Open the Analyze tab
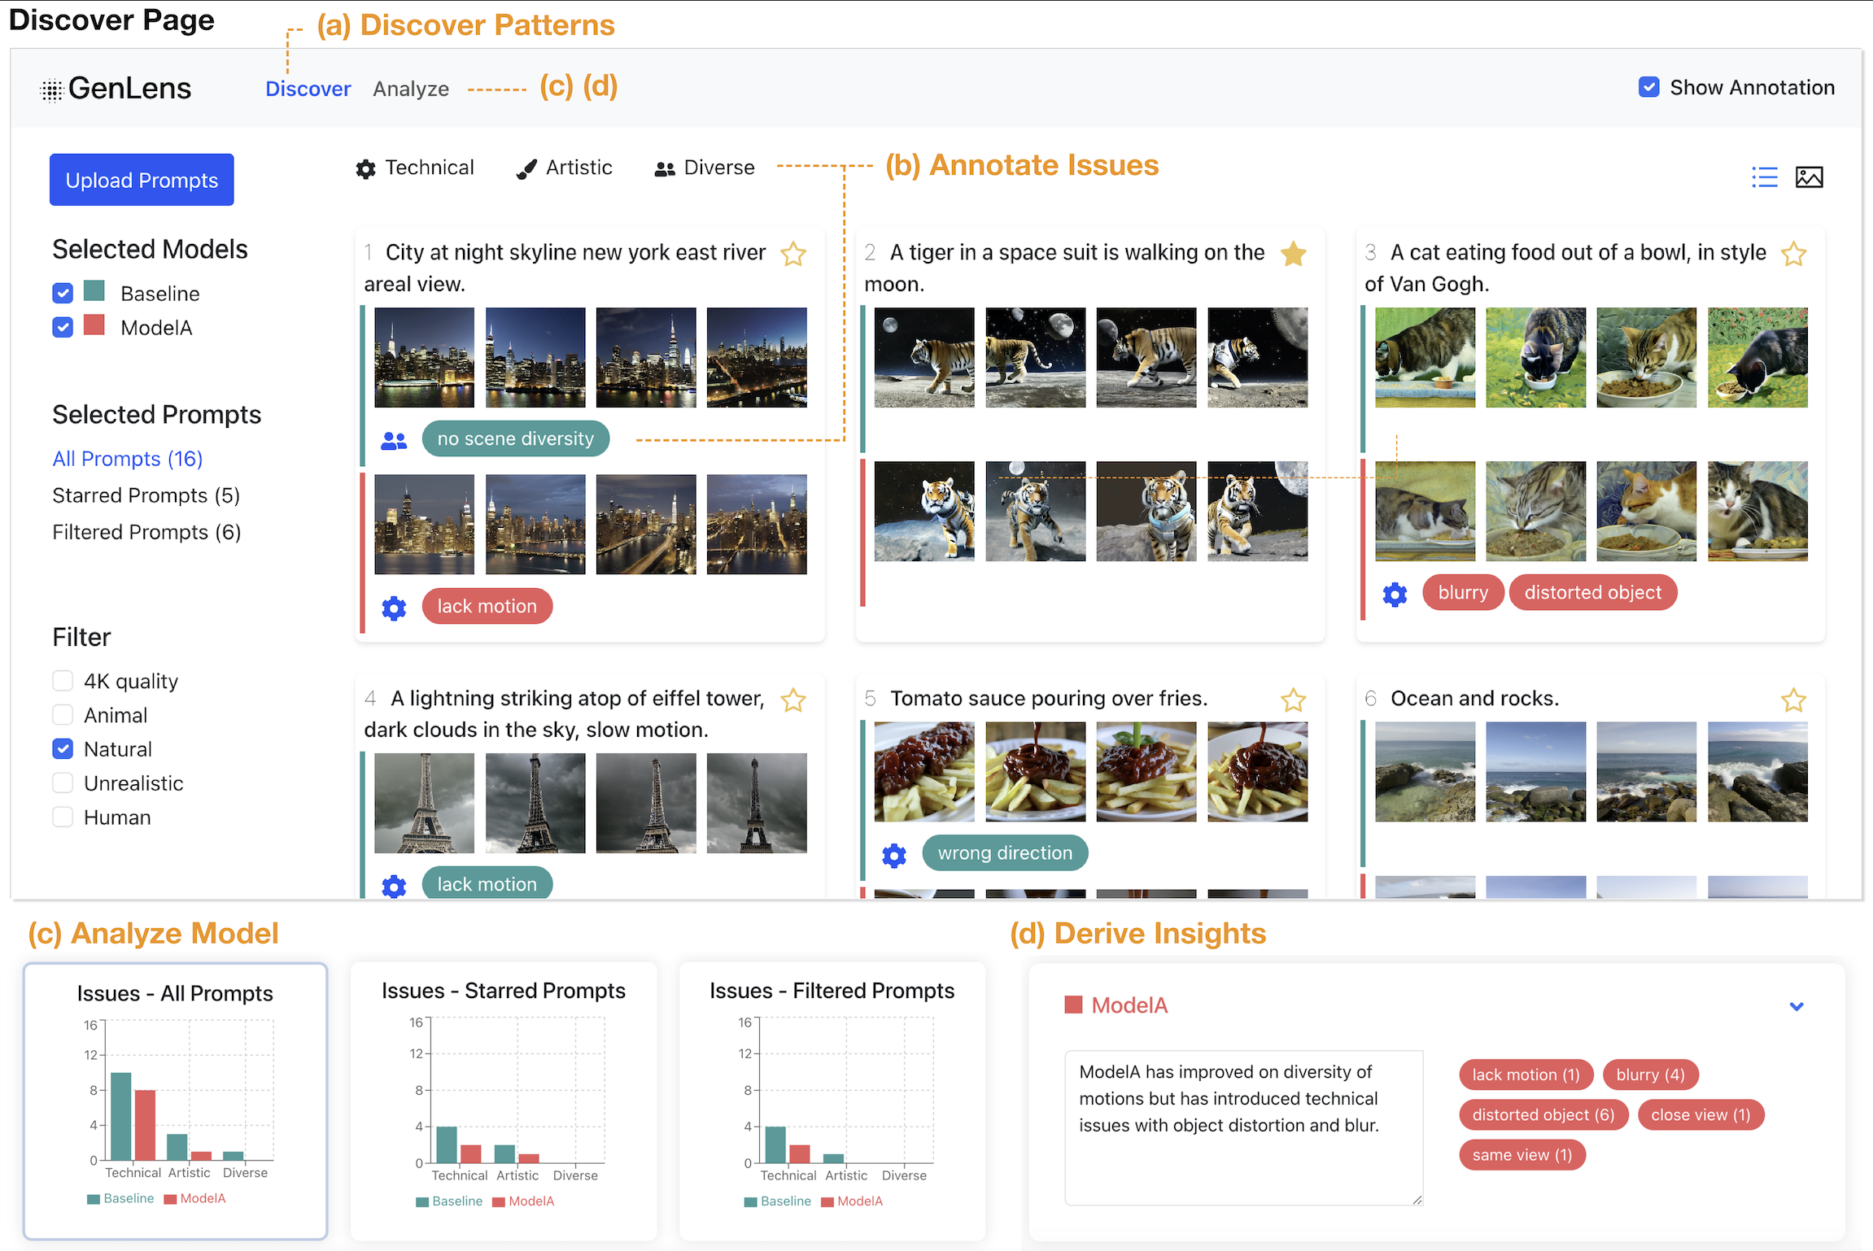The width and height of the screenshot is (1873, 1251). tap(411, 89)
